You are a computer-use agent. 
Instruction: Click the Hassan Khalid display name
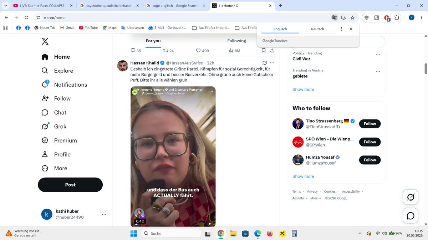click(x=145, y=63)
